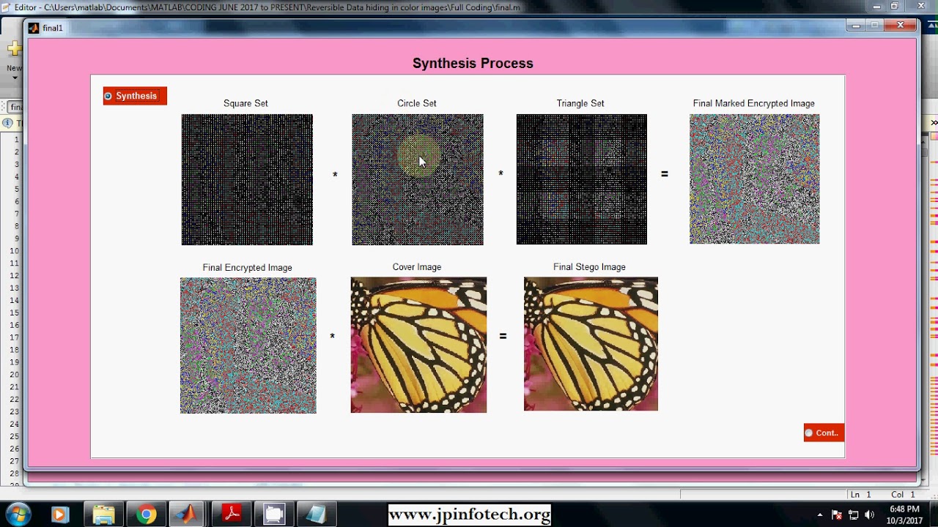Open the Cover Image butterfly picture

click(x=418, y=345)
